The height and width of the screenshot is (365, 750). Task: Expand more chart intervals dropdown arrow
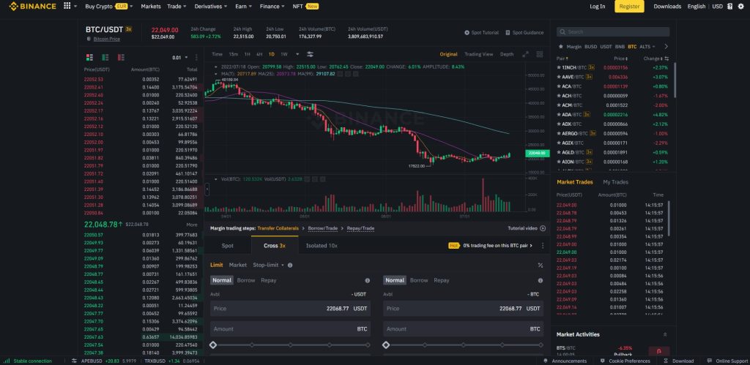[x=297, y=54]
